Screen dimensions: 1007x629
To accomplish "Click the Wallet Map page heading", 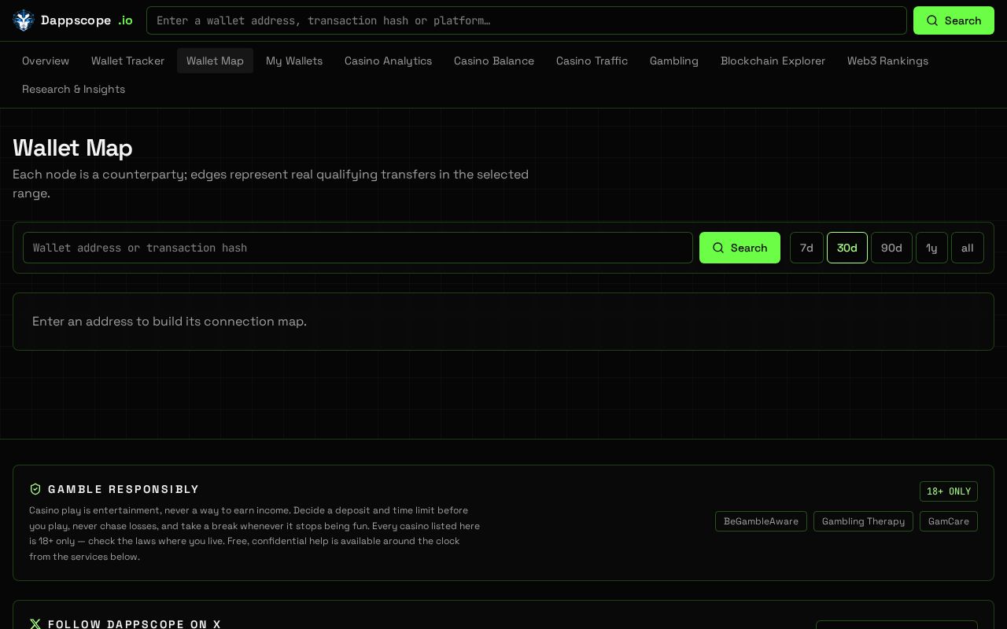I will (72, 148).
